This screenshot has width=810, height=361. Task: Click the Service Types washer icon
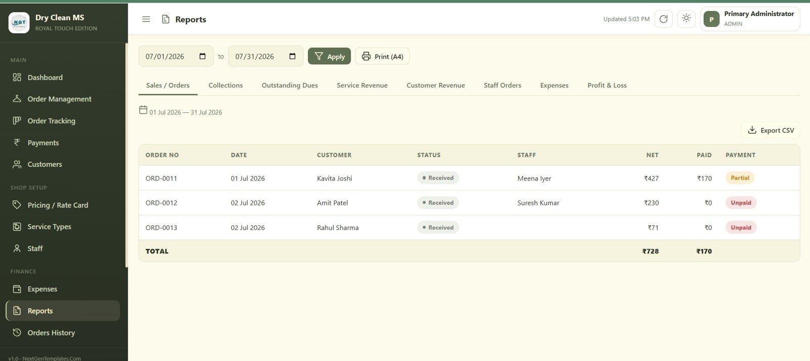[17, 227]
